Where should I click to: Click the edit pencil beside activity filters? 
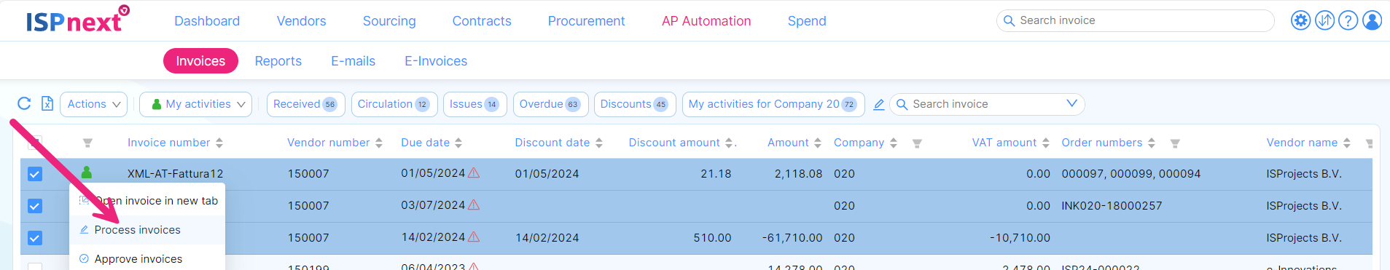point(879,105)
